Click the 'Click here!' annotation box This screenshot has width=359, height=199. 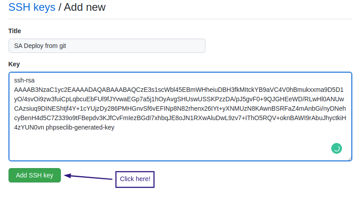pos(135,179)
